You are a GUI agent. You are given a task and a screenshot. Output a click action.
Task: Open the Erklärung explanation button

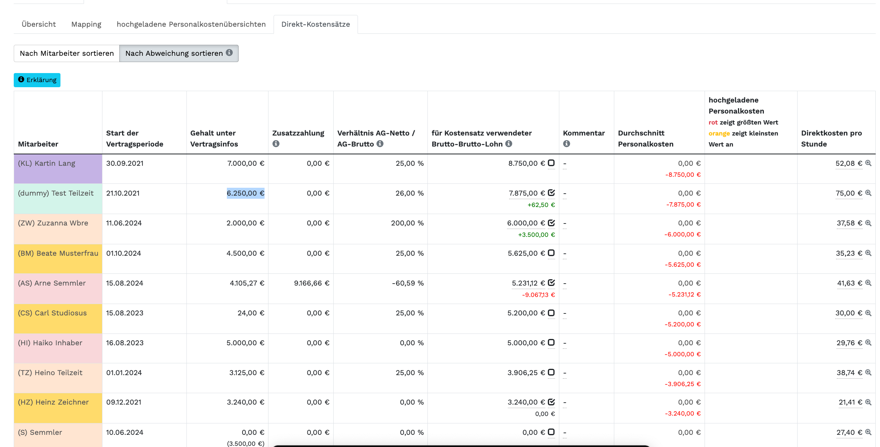37,80
